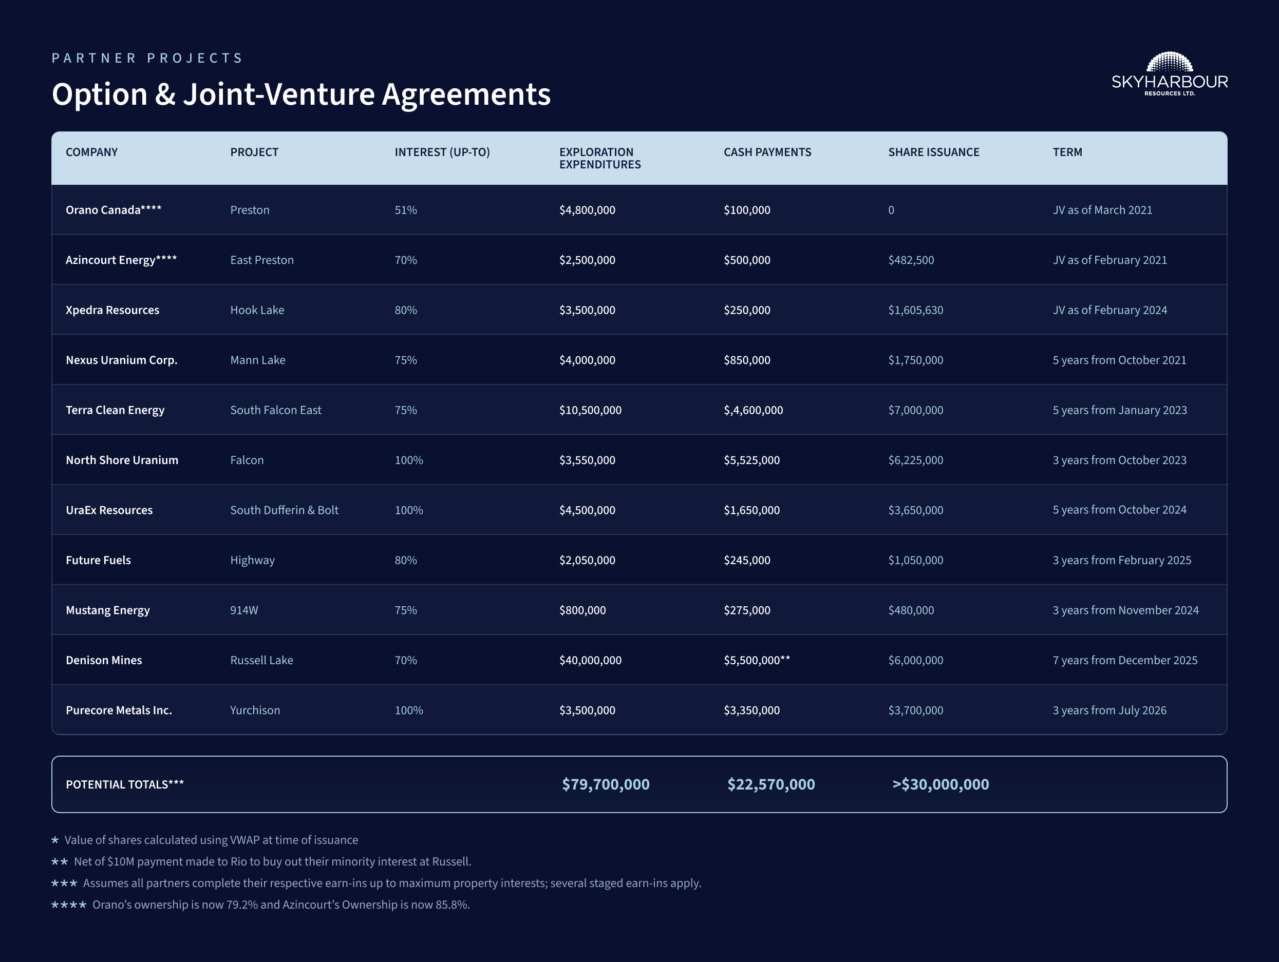Click the $10,500,000 exploration expenditure value
1279x962 pixels.
pos(590,410)
